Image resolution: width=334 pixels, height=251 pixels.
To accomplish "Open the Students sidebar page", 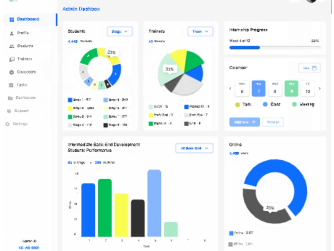I will tap(21, 46).
